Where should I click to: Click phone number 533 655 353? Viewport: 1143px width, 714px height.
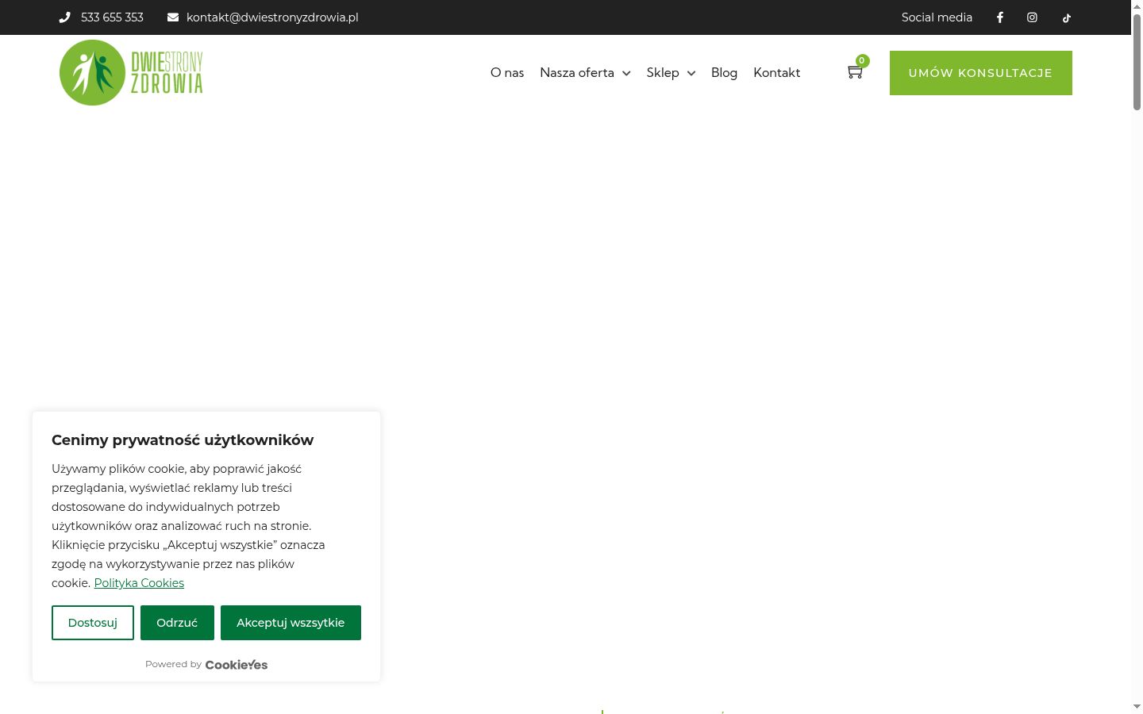click(112, 17)
